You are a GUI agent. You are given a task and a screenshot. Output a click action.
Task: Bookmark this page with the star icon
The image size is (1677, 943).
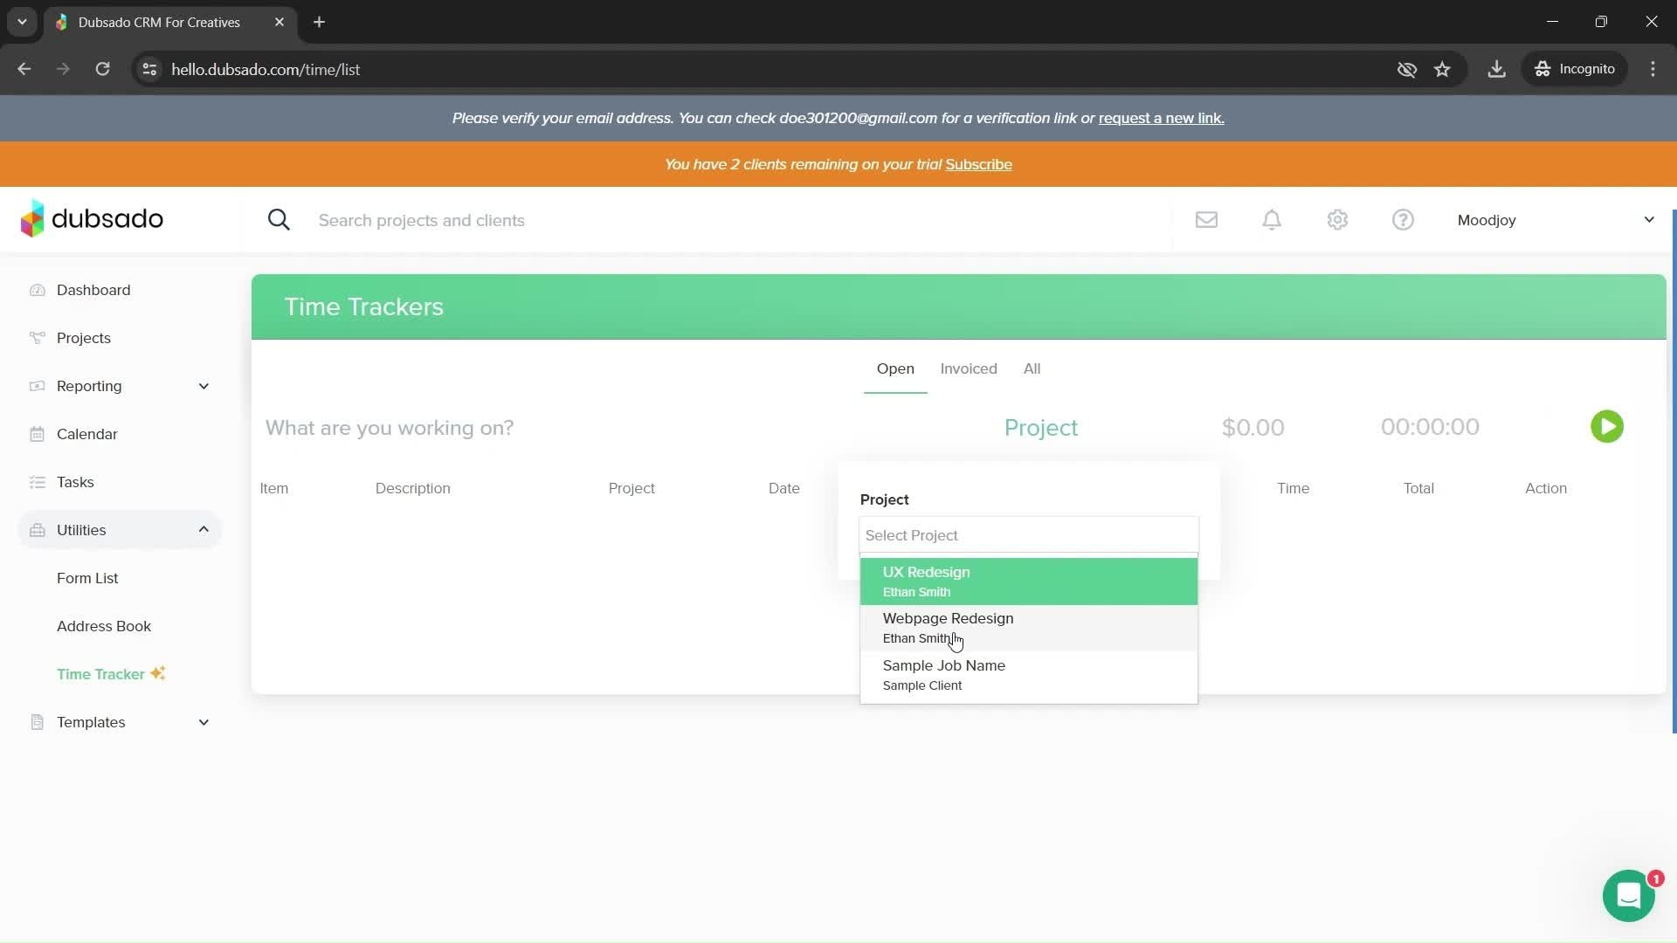(1442, 69)
